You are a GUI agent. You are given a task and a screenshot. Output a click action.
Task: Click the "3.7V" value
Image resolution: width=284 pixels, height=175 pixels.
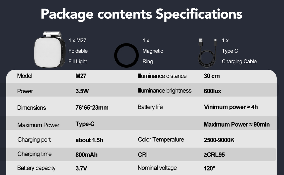click(81, 168)
